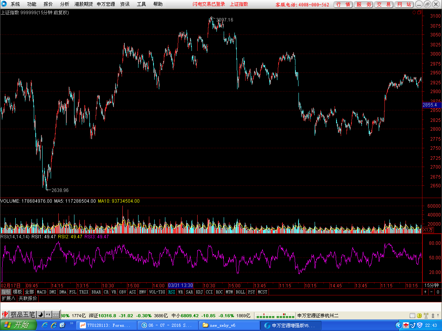Switch indicator to ROC

(219, 292)
